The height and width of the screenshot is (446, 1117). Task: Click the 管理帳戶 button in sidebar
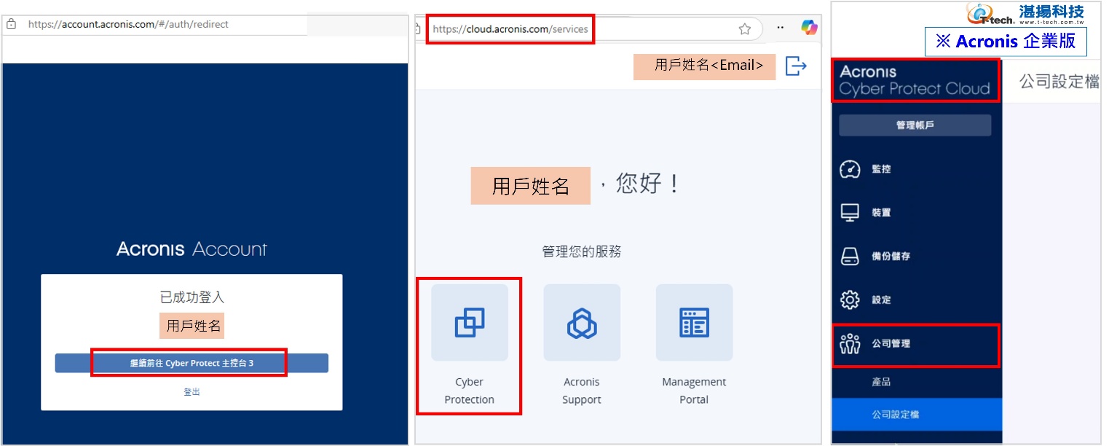point(915,125)
